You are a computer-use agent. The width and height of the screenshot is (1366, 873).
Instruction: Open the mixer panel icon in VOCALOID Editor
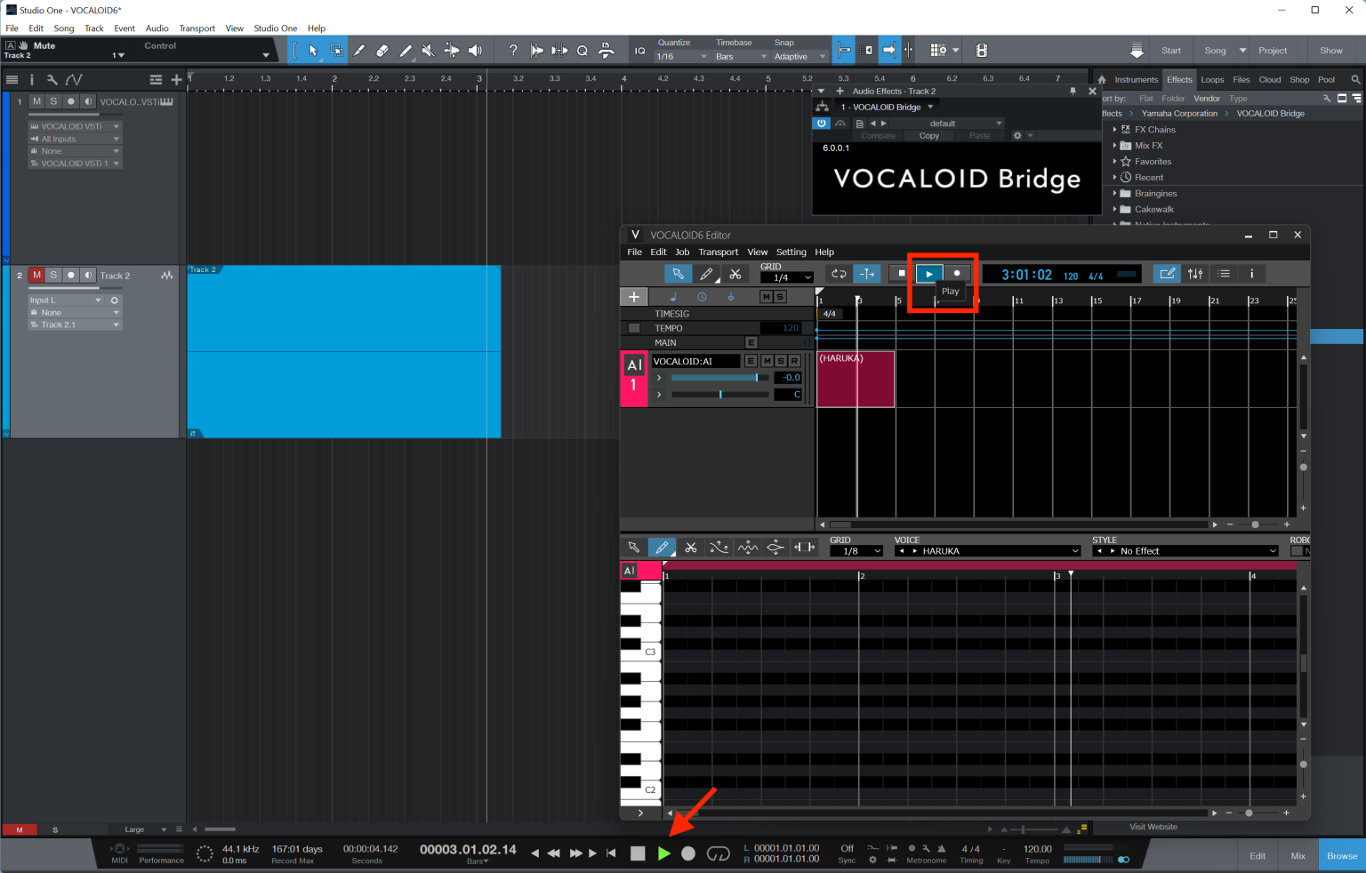(1194, 273)
